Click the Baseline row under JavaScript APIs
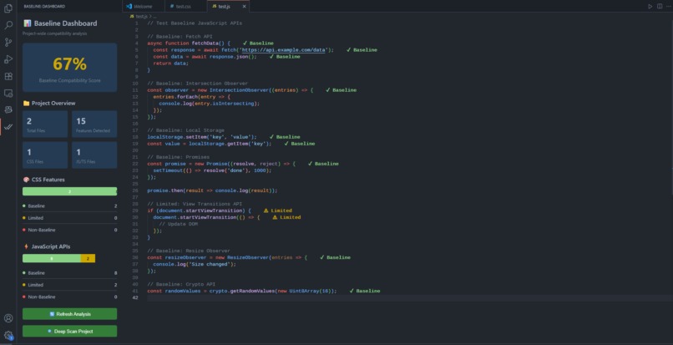This screenshot has width=673, height=345. (x=69, y=273)
